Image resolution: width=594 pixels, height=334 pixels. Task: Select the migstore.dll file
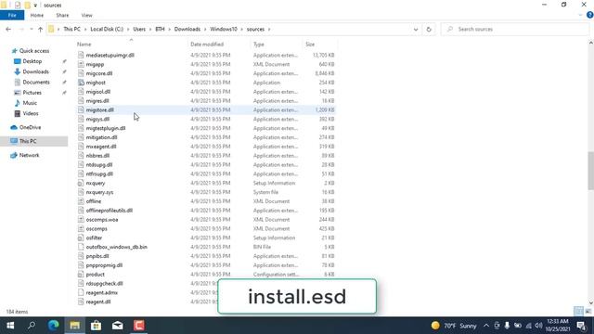99,109
